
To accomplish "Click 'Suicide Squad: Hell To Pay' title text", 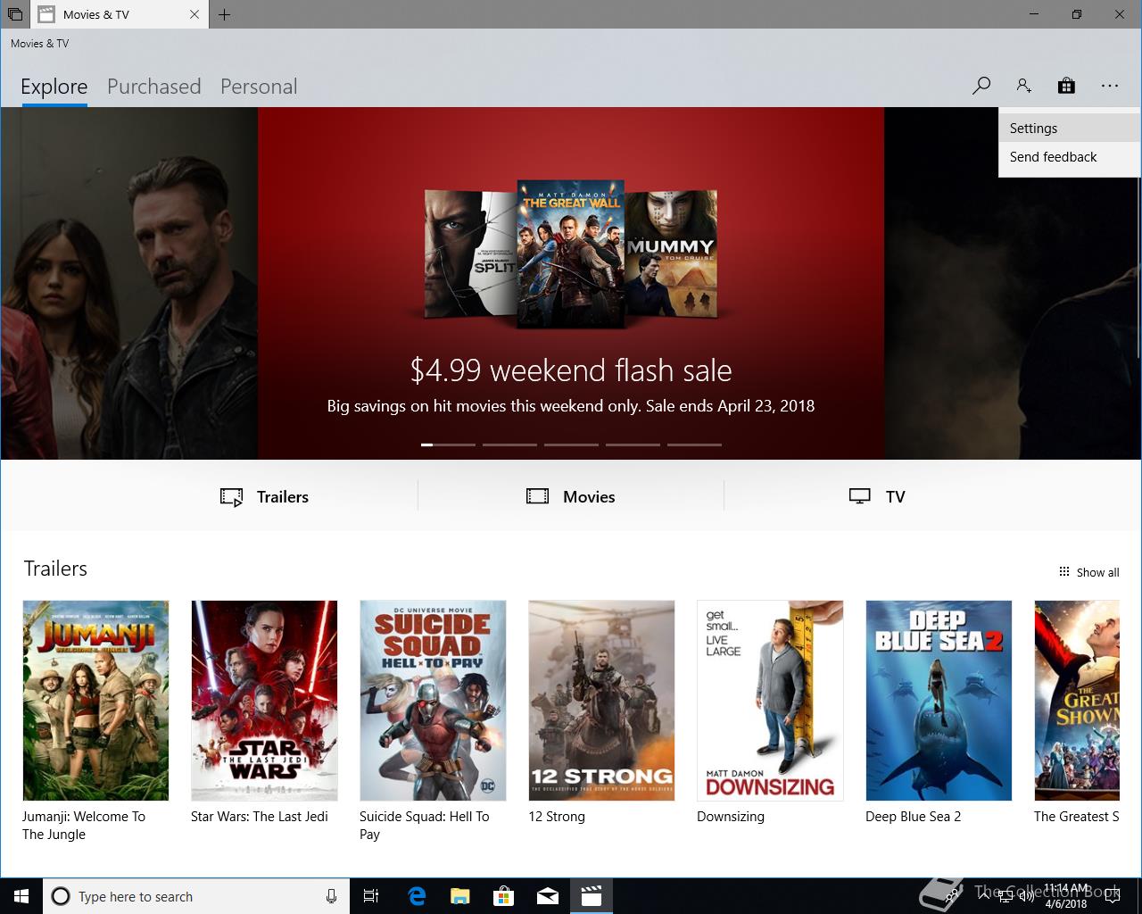I will pos(425,826).
